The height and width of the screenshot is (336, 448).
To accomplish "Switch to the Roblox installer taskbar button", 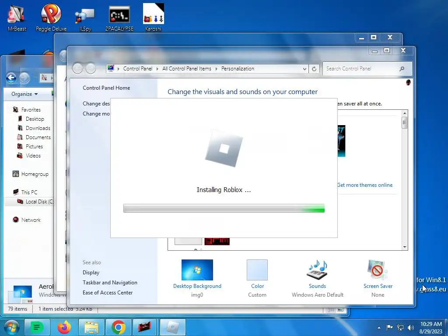I will point(172,327).
